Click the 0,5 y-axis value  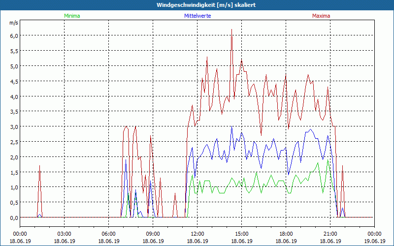tap(14, 203)
